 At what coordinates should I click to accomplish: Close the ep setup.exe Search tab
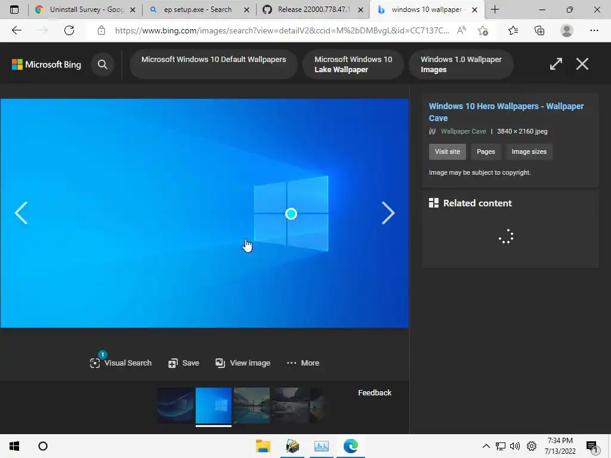246,10
